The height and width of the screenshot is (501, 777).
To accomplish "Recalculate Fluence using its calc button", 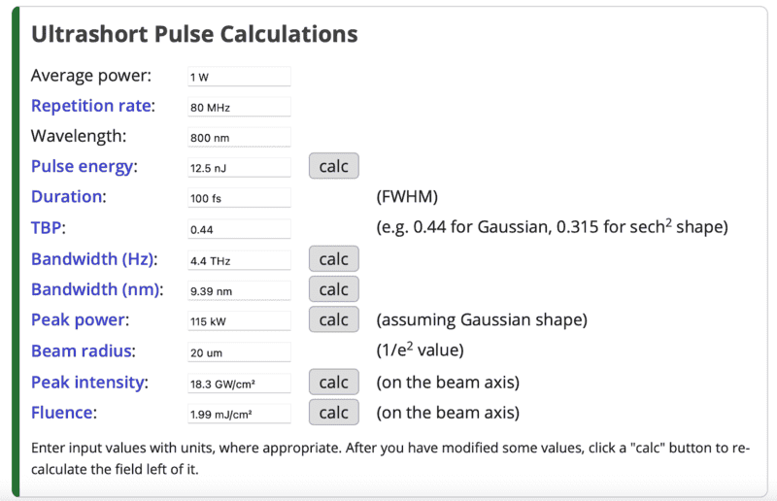I will 333,413.
